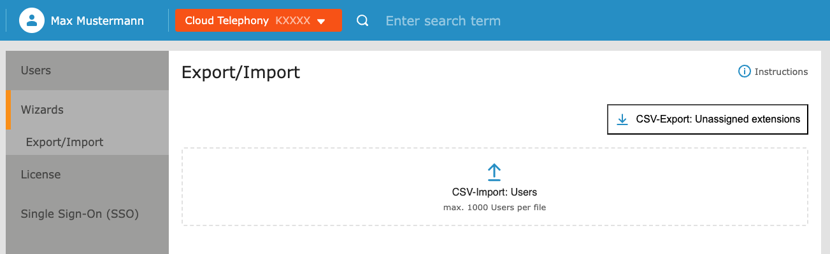830x254 pixels.
Task: Click the 'CSV-Import: Users' label
Action: 494,192
